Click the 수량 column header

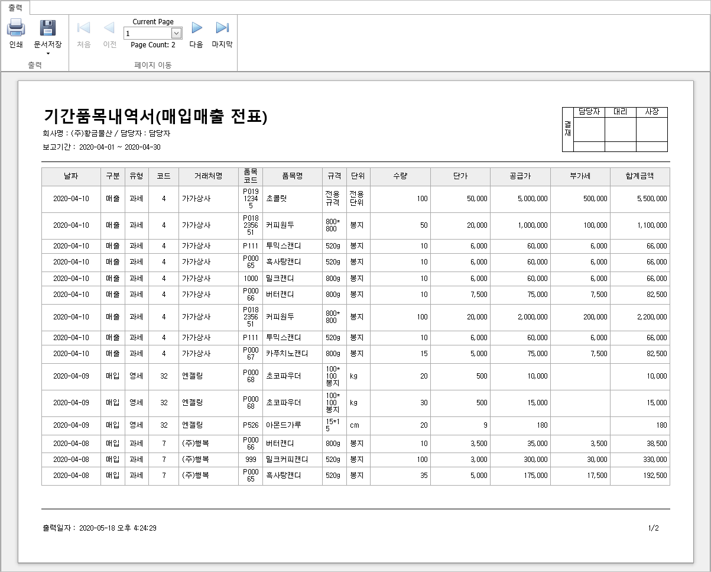pyautogui.click(x=400, y=176)
